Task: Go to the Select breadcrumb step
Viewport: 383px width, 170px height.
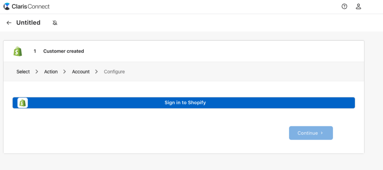Action: click(23, 72)
